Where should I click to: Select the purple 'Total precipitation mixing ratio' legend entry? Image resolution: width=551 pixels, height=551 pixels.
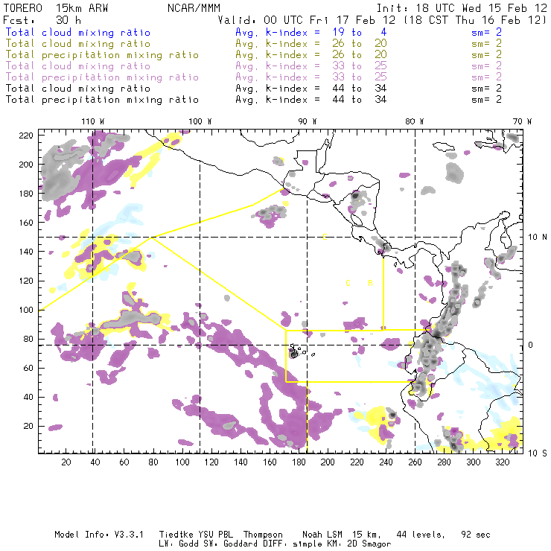pos(102,77)
